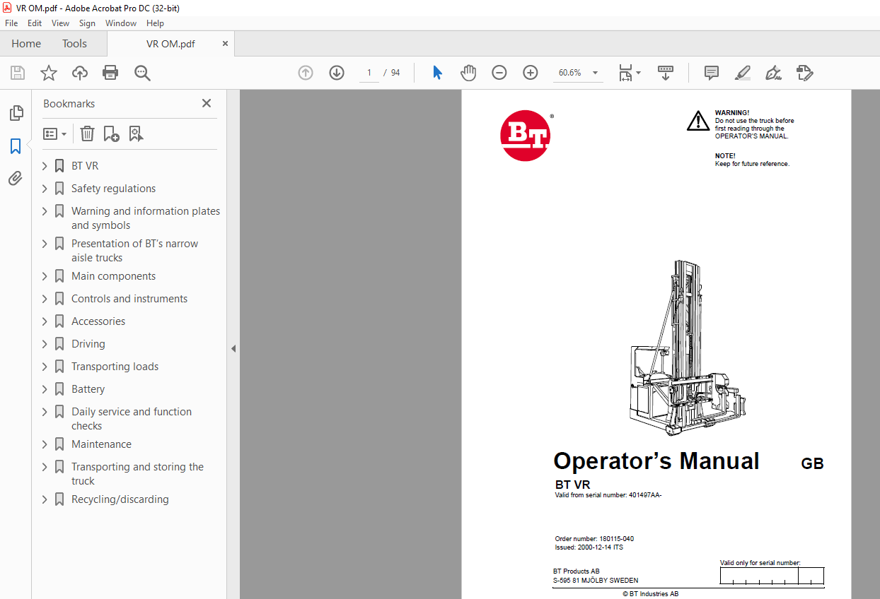
Task: Jump to the Maintenance bookmark
Action: pyautogui.click(x=101, y=444)
